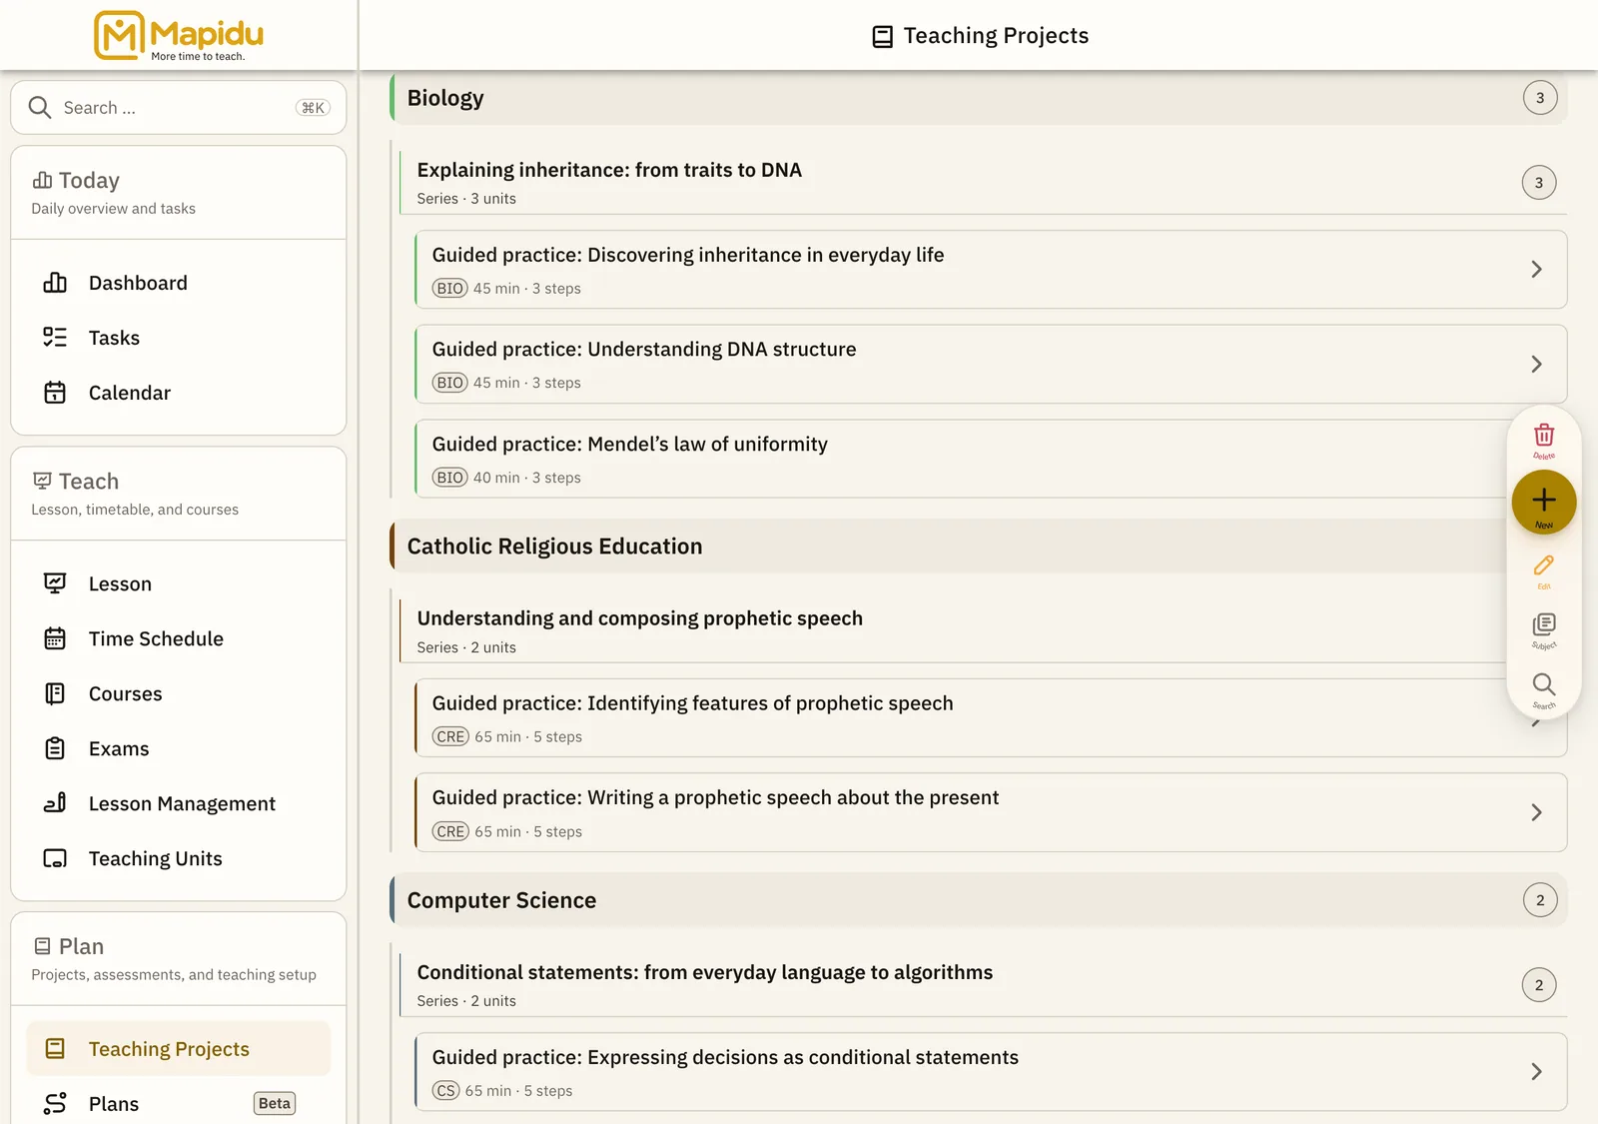Image resolution: width=1598 pixels, height=1124 pixels.
Task: Click the Teach section icon
Action: [42, 482]
